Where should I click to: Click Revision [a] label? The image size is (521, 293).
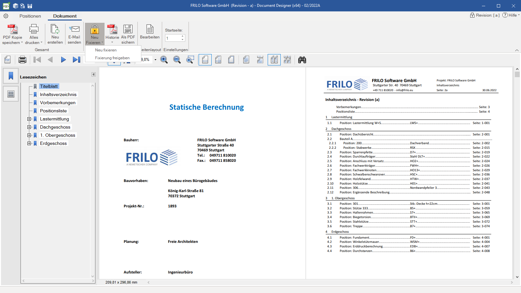pos(487,15)
